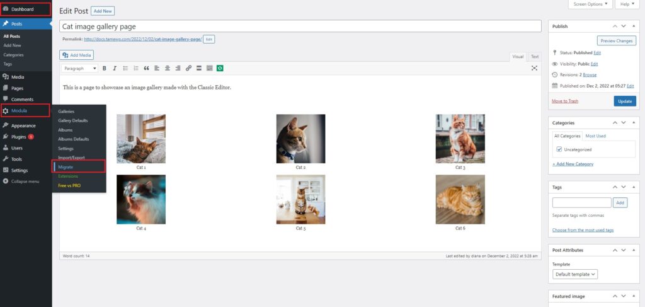Image resolution: width=645 pixels, height=307 pixels.
Task: Open the Template dropdown
Action: click(574, 274)
